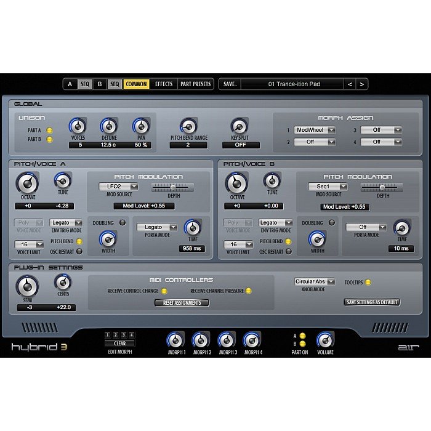Click the Key Split knob
Image resolution: width=431 pixels, height=431 pixels.
click(x=239, y=126)
